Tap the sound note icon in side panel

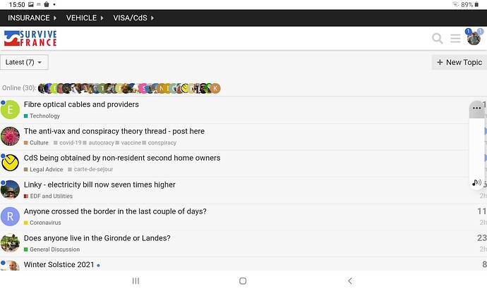pos(476,182)
